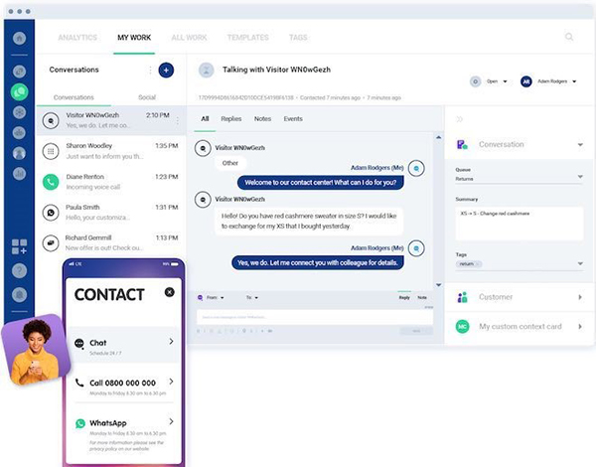Viewport: 596px width, 467px height.
Task: Open the conversations three-dot options menu
Action: [x=150, y=71]
